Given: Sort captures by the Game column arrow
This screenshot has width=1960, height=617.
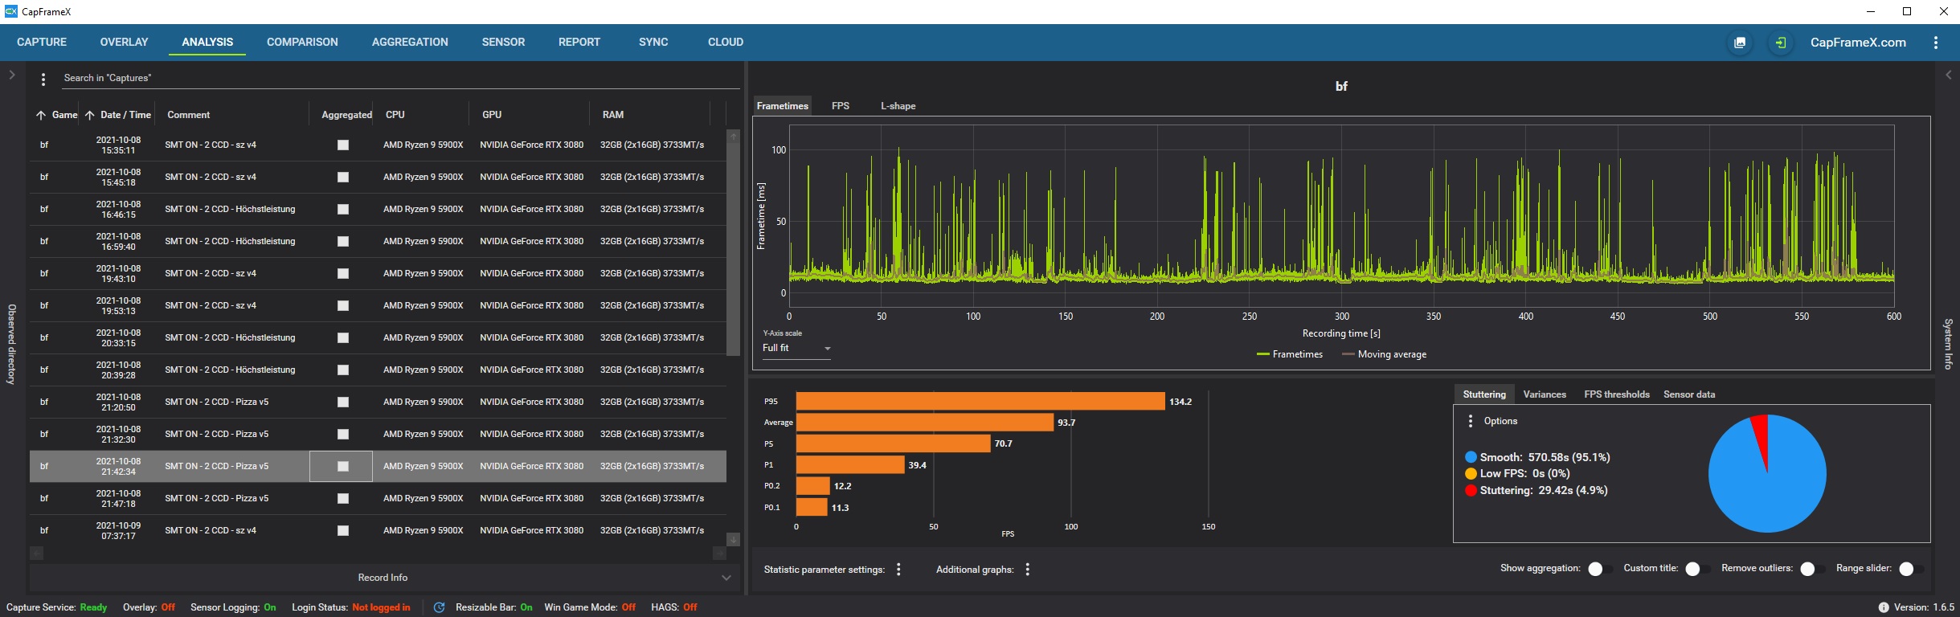Looking at the screenshot, I should [x=41, y=115].
